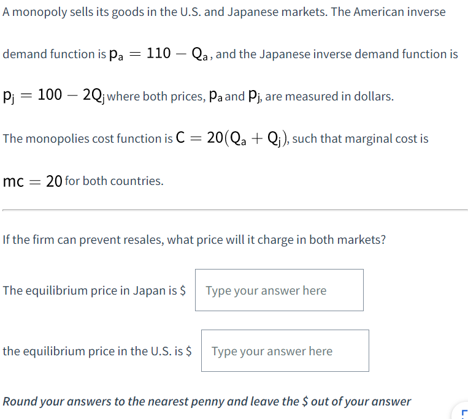Click 'for both countries.' text
This screenshot has height=419, width=468.
point(114,181)
